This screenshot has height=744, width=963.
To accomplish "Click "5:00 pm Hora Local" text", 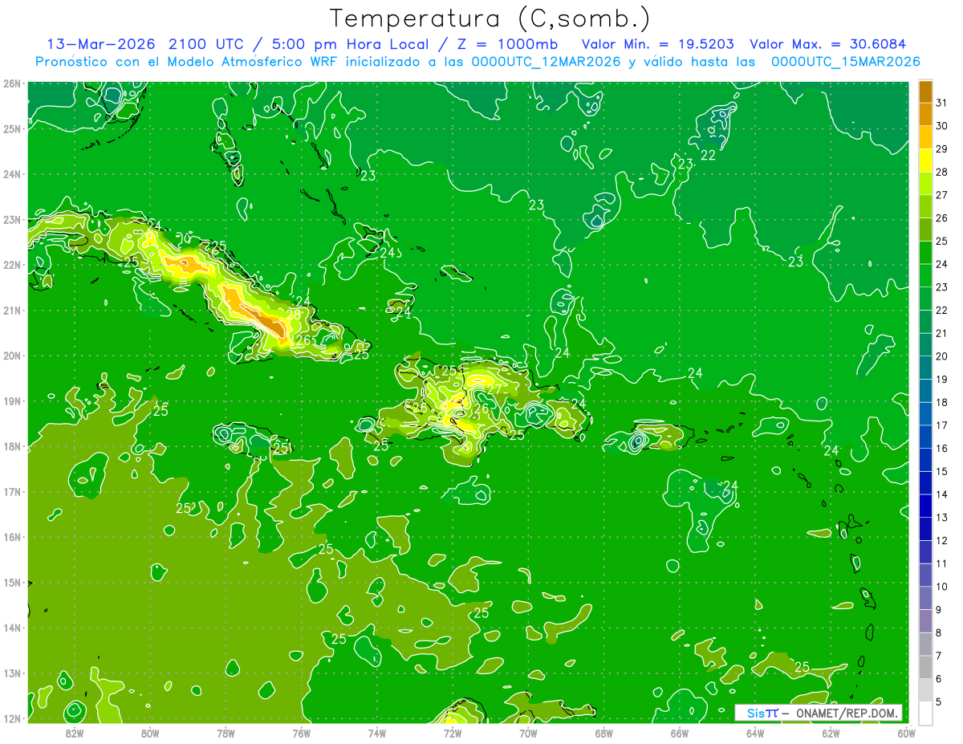I will pos(352,44).
